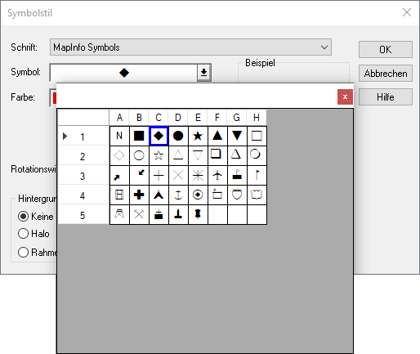Enable the Halo background option

pos(23,234)
